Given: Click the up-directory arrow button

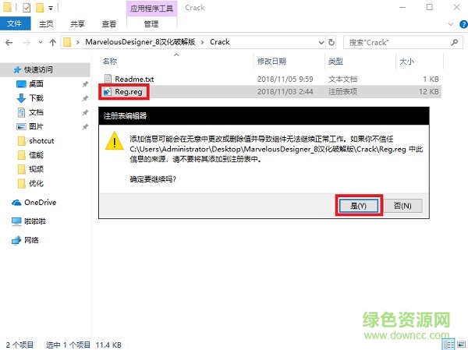Looking at the screenshot, I should 51,42.
